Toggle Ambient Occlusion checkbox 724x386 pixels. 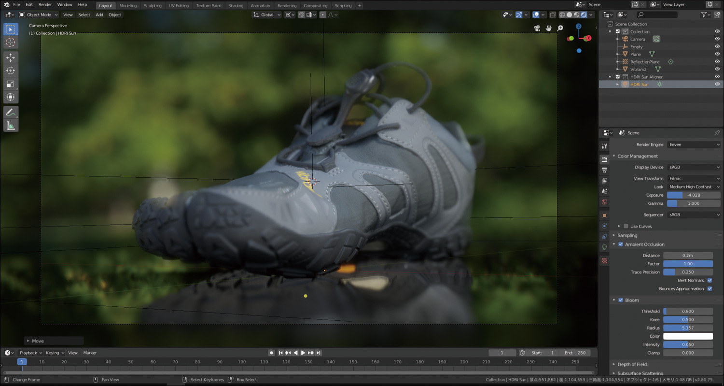pyautogui.click(x=621, y=244)
